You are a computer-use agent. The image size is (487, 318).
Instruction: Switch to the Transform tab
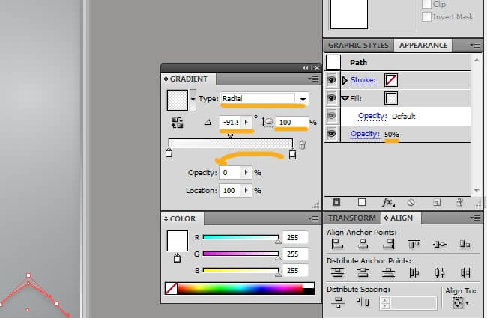[x=352, y=218]
